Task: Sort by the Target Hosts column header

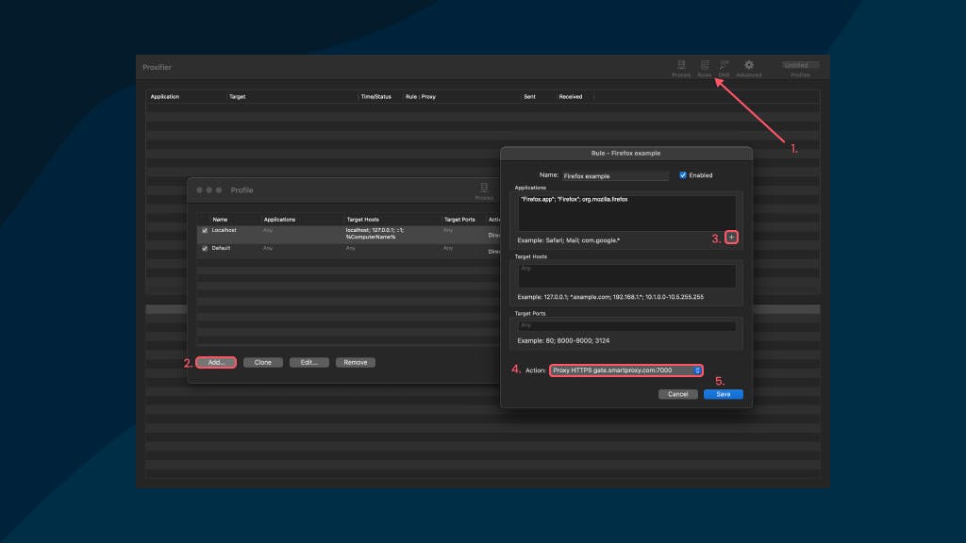Action: coord(362,219)
